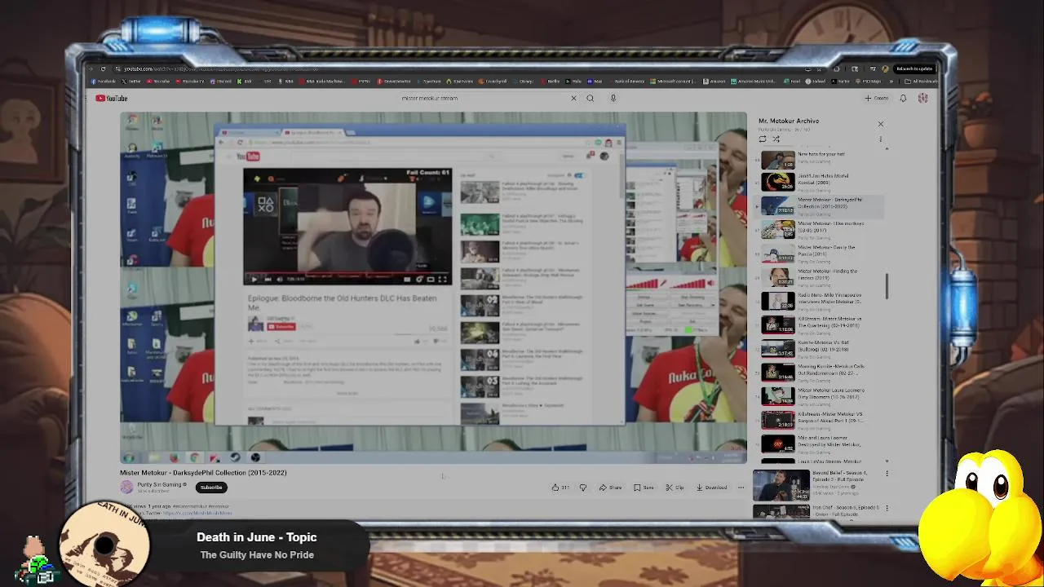
Task: Open 'Epilogue: Bloodborne the Old Hunters' inner title
Action: (x=343, y=302)
